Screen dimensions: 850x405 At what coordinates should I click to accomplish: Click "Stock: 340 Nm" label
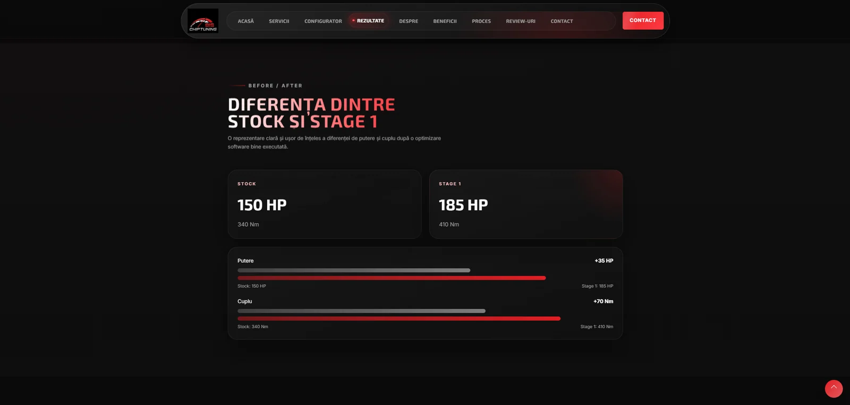(253, 327)
